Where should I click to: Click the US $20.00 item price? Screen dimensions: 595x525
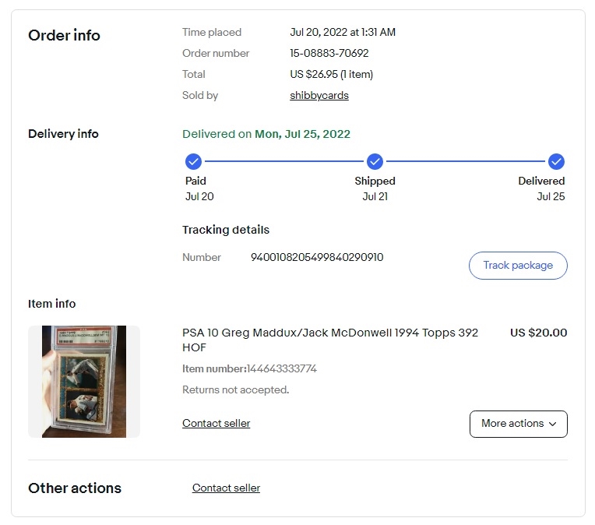(538, 333)
